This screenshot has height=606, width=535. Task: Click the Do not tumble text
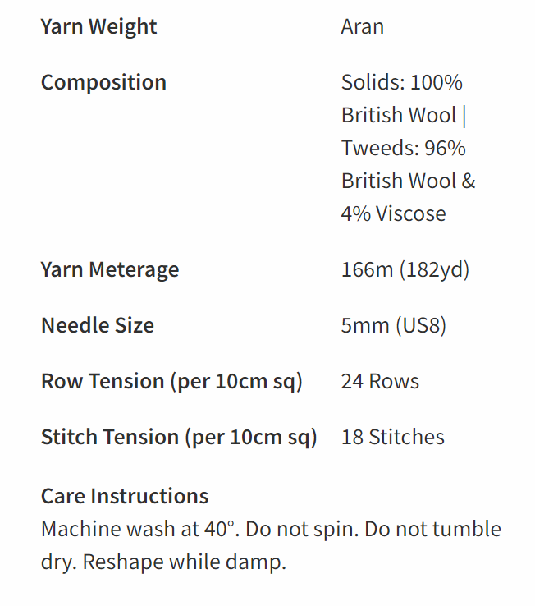click(432, 529)
